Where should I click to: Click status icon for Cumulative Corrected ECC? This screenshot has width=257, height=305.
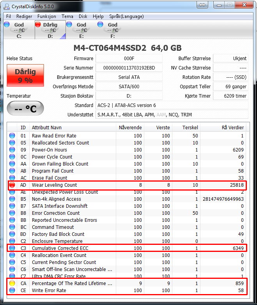12,248
